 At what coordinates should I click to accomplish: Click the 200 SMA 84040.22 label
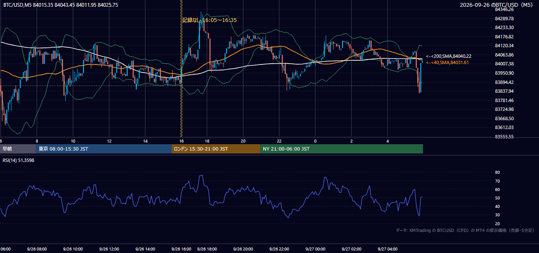pos(449,56)
